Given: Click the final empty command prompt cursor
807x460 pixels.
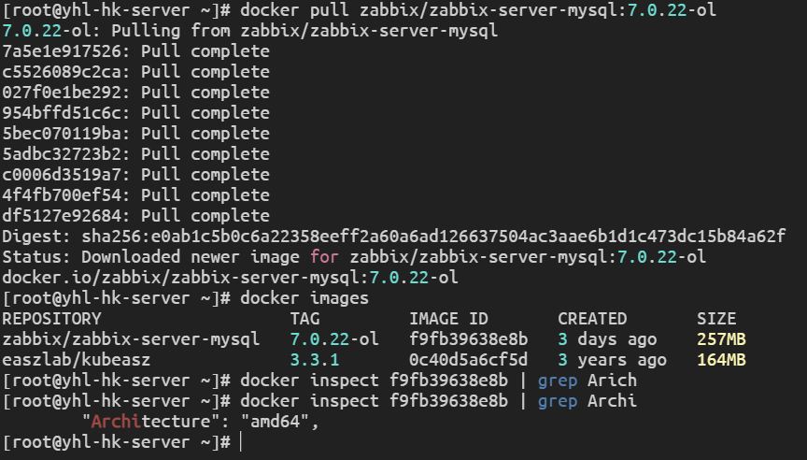Looking at the screenshot, I should 241,442.
